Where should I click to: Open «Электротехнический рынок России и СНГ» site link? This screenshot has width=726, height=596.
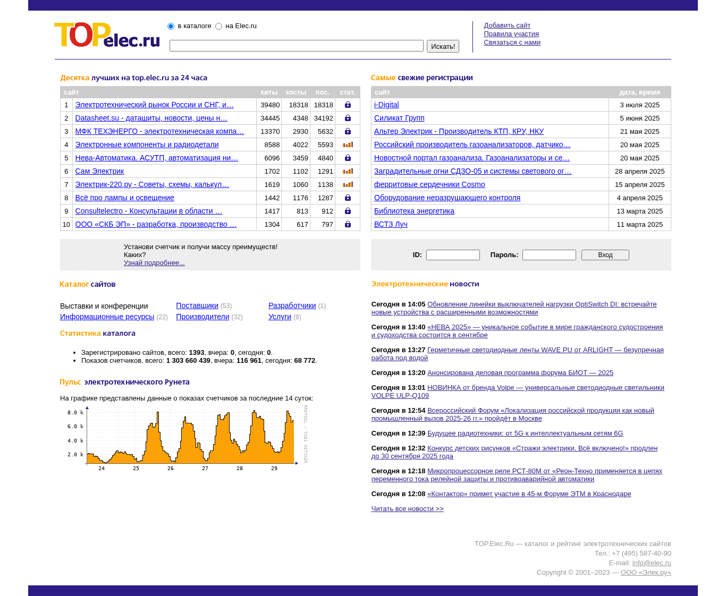[154, 105]
